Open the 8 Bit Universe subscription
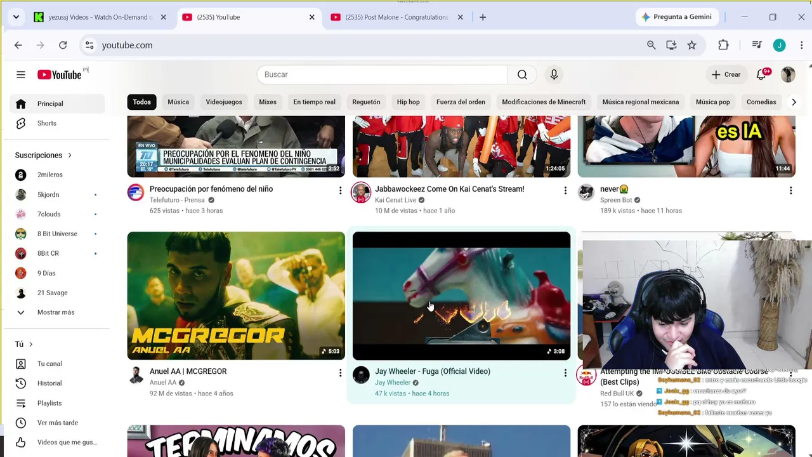The height and width of the screenshot is (457, 812). pyautogui.click(x=57, y=234)
